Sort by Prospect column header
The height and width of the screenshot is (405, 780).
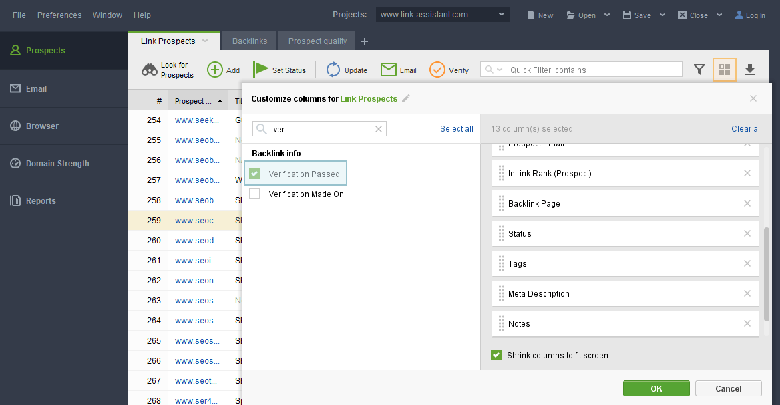[x=198, y=100]
